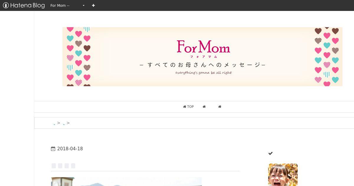The image size is (354, 186).
Task: Click the article title below the date
Action: tap(63, 166)
